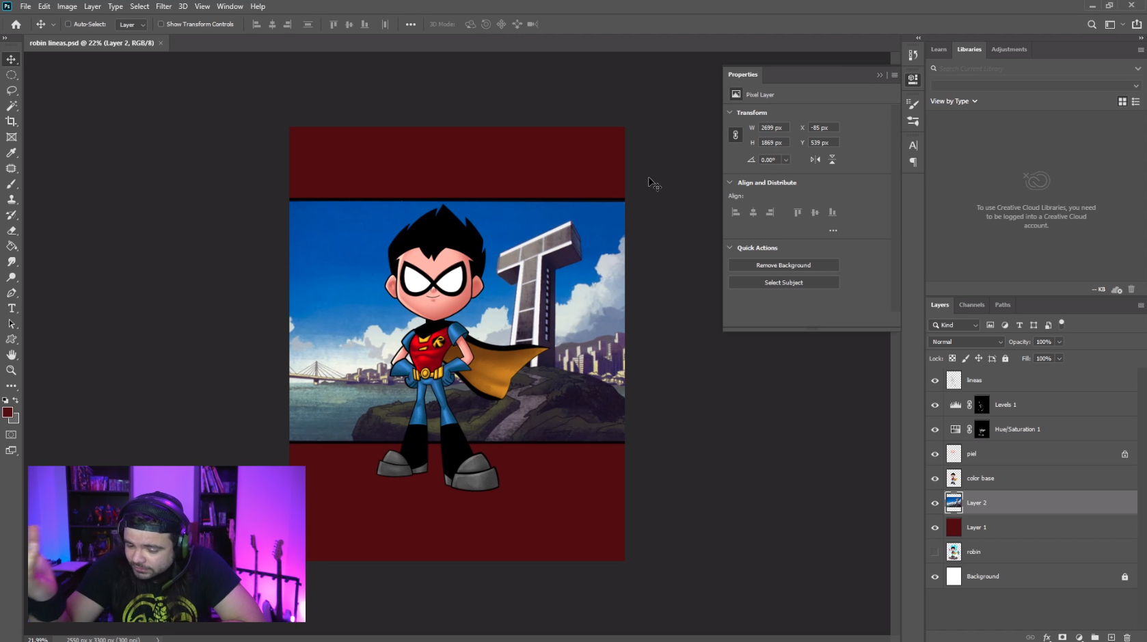The width and height of the screenshot is (1147, 642).
Task: Flip layer horizontally in Properties panel
Action: 815,159
